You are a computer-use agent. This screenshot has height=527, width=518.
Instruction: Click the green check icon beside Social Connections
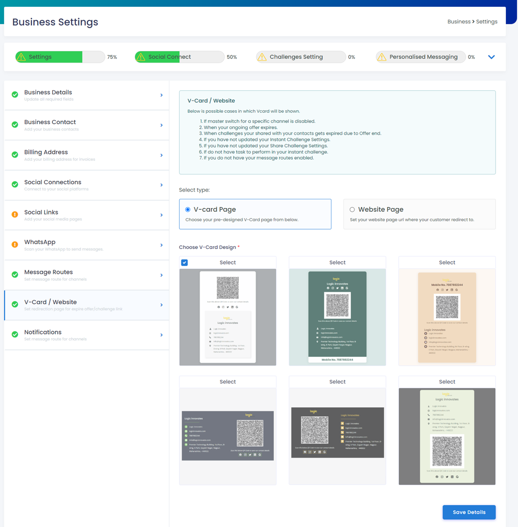click(x=15, y=185)
